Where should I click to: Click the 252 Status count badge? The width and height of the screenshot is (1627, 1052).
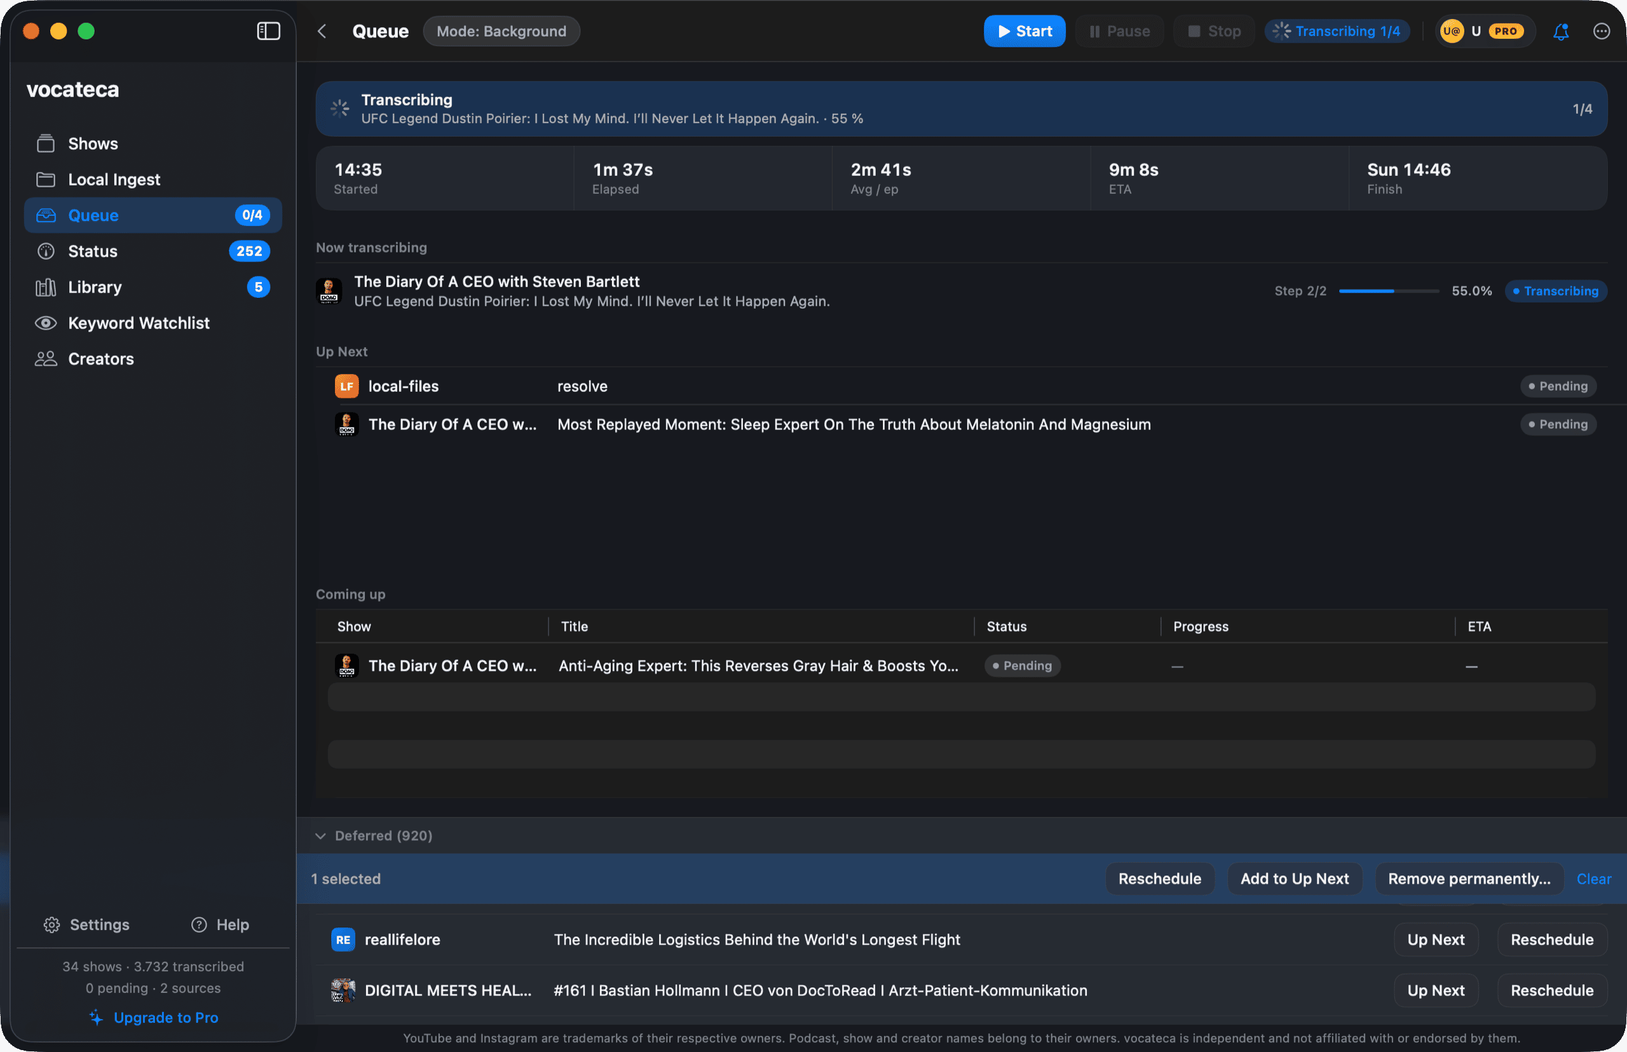pyautogui.click(x=248, y=252)
